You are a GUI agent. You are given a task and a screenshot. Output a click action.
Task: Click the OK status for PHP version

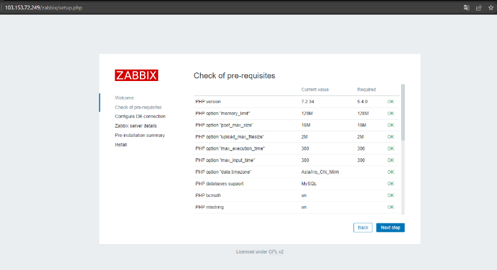point(390,102)
